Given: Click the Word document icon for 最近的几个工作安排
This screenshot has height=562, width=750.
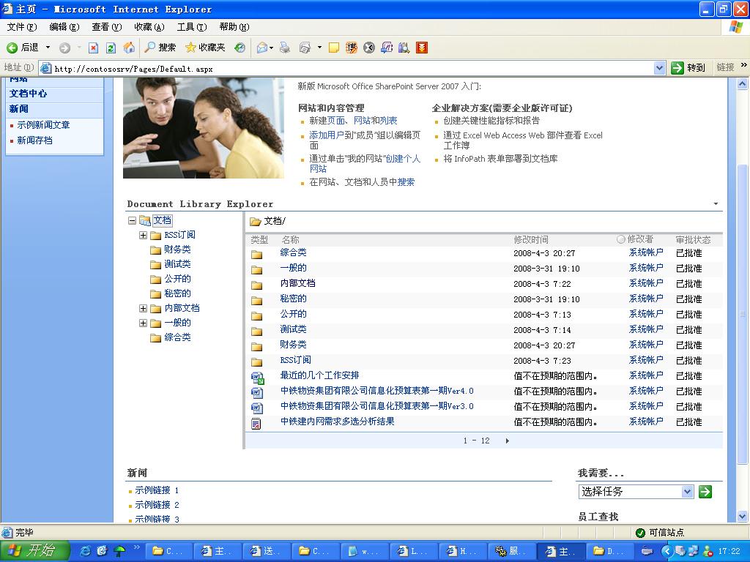Looking at the screenshot, I should tap(257, 377).
